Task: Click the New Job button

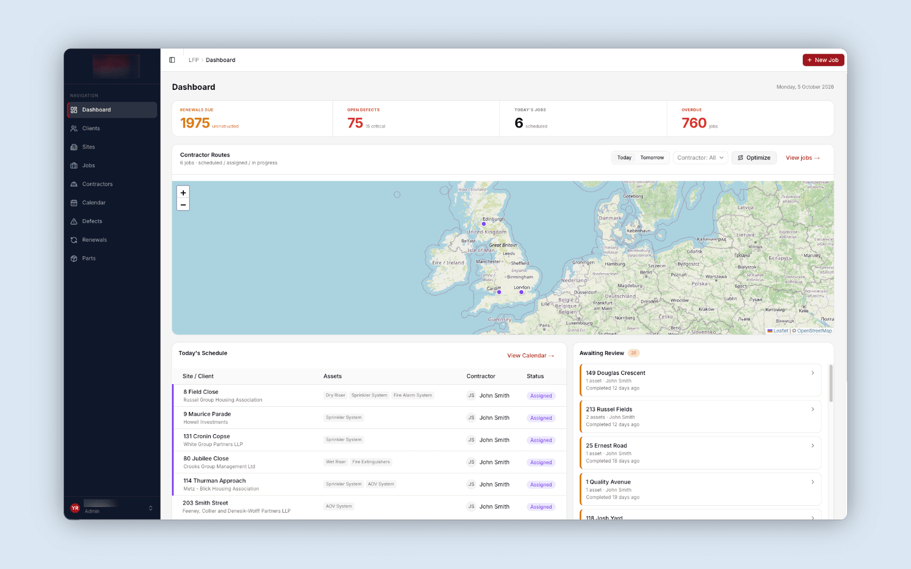Action: [823, 60]
